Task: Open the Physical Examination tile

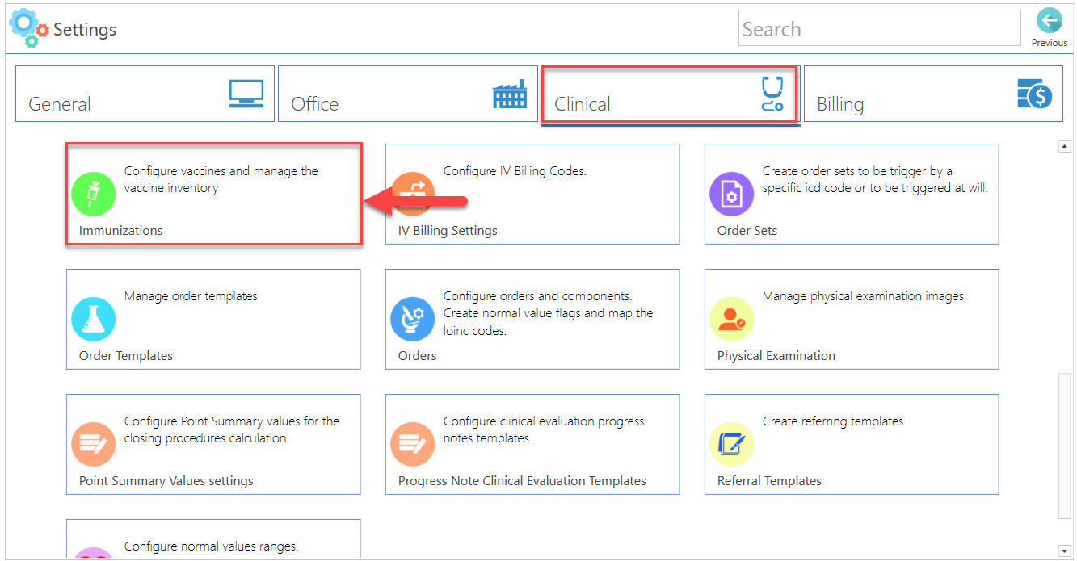Action: (852, 319)
